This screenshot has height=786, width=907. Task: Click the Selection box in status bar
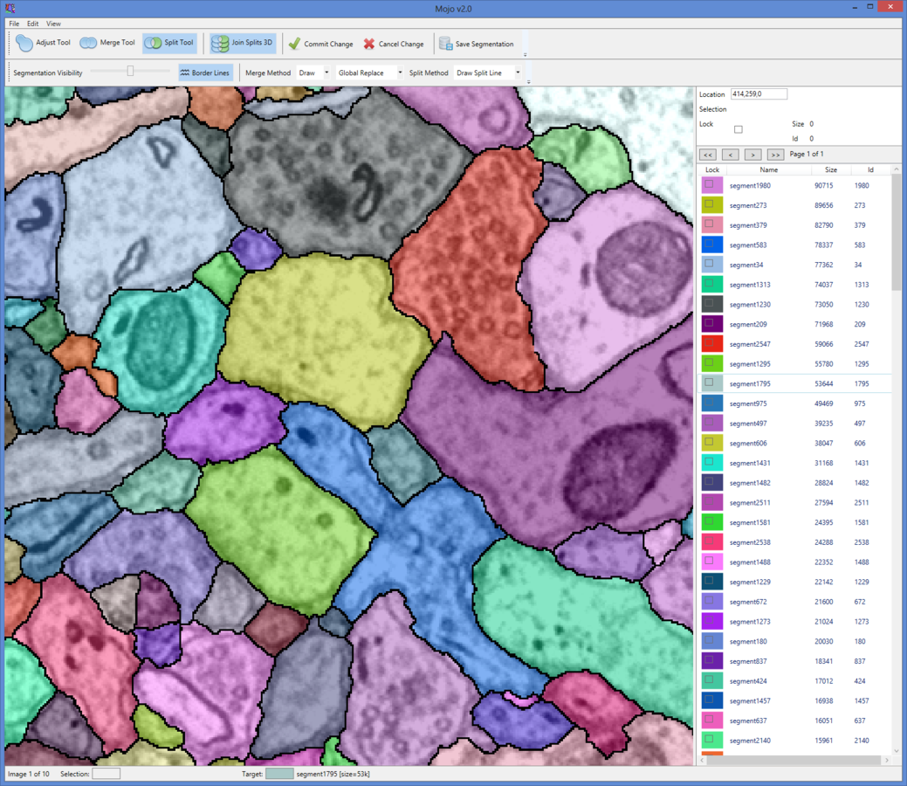(106, 774)
